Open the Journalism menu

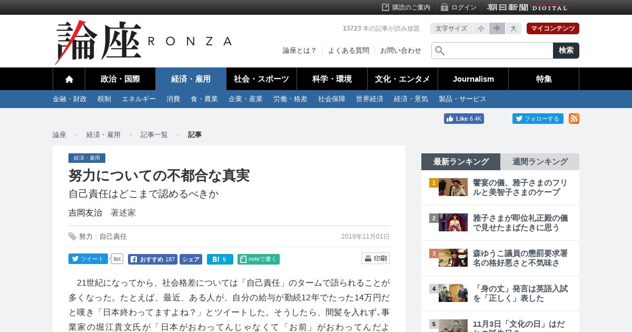pyautogui.click(x=473, y=79)
